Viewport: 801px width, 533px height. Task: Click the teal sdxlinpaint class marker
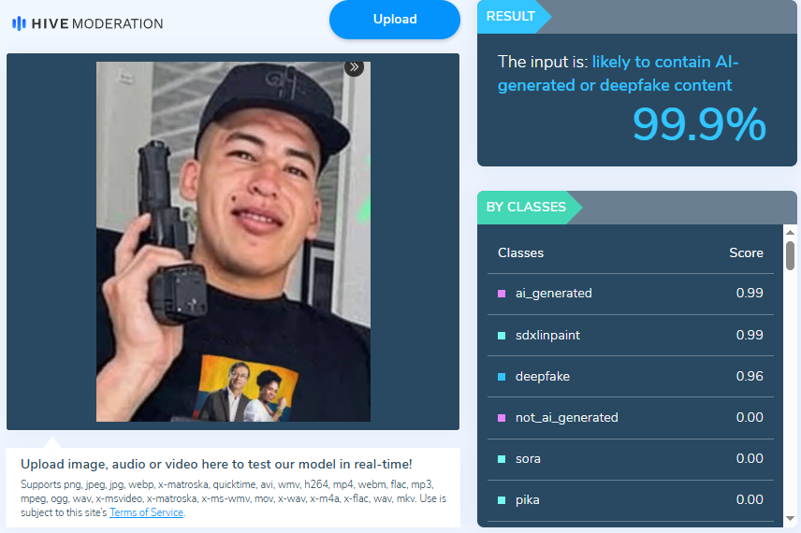tap(502, 336)
